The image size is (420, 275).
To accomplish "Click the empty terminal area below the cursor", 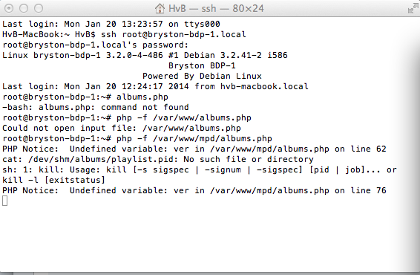I will click(x=209, y=239).
